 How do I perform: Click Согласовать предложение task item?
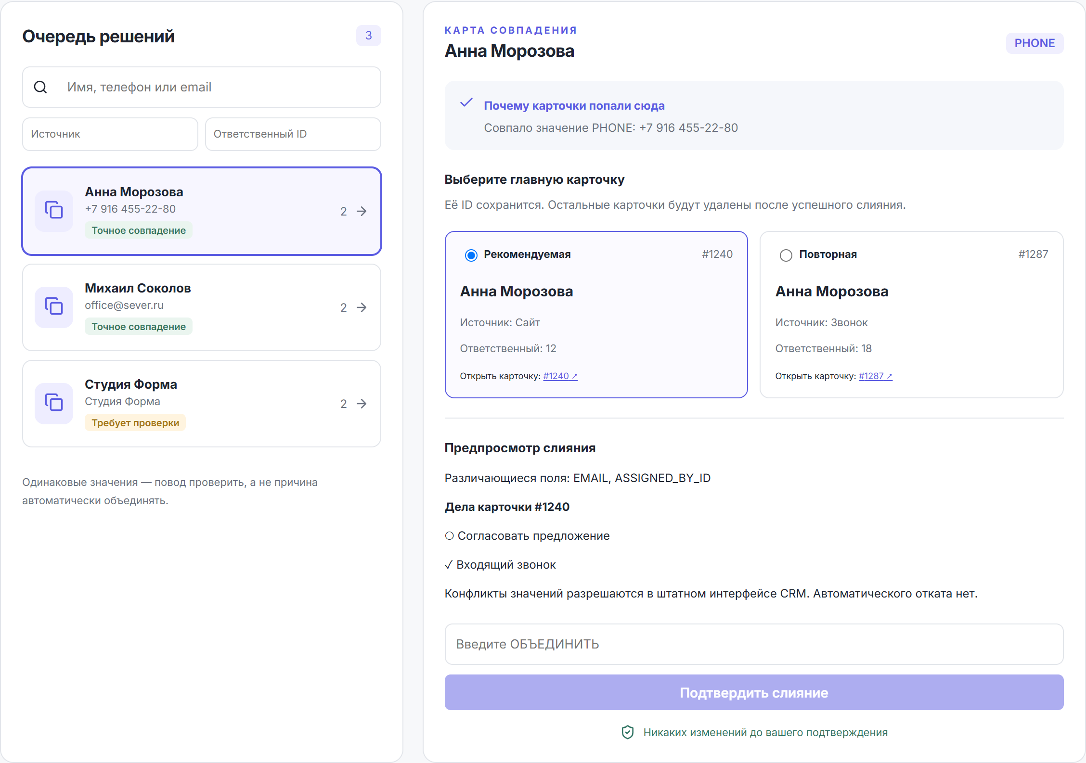click(527, 536)
